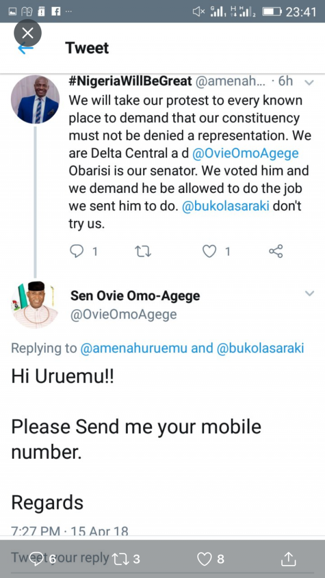Expand options chevron on first tweet
The image size is (325, 578).
pyautogui.click(x=309, y=82)
